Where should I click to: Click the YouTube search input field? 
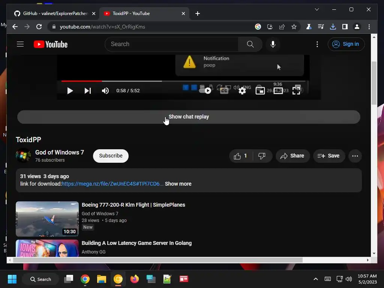pos(172,44)
